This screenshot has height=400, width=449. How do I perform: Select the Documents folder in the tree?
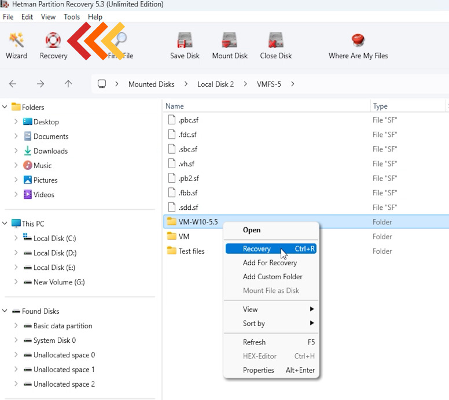click(x=51, y=136)
